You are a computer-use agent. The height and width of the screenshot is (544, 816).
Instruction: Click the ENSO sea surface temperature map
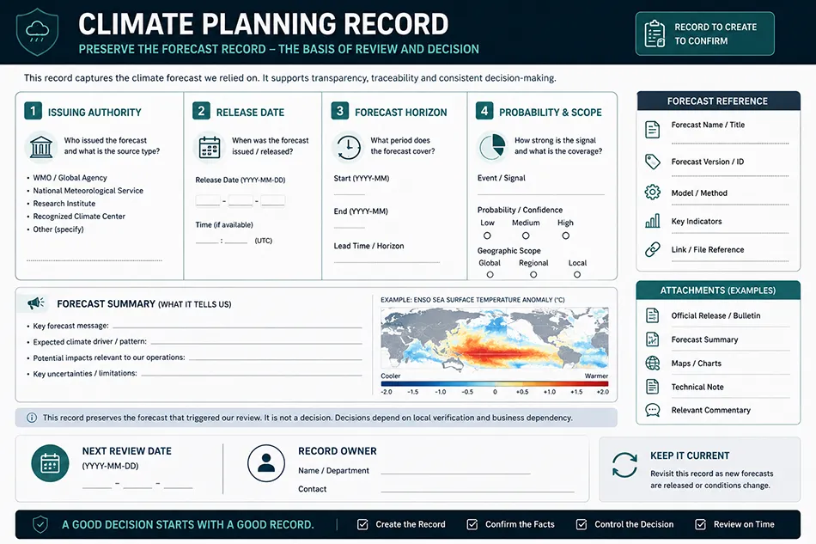[x=495, y=339]
